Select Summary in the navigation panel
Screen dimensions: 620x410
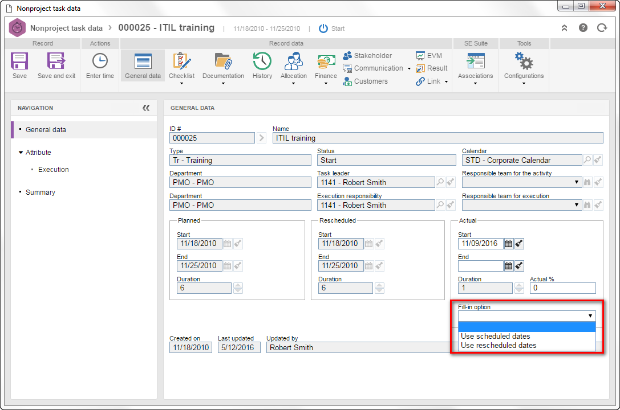pos(40,192)
